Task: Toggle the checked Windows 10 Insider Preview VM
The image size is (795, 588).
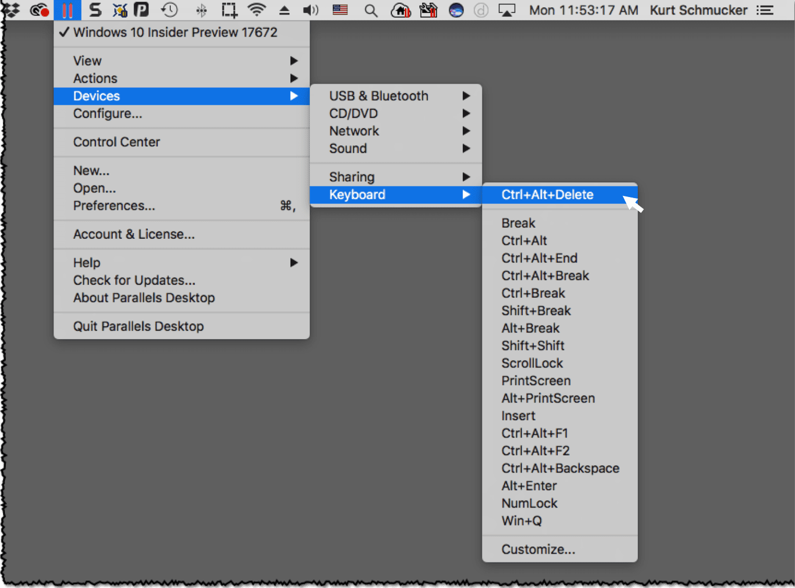Action: click(x=175, y=32)
